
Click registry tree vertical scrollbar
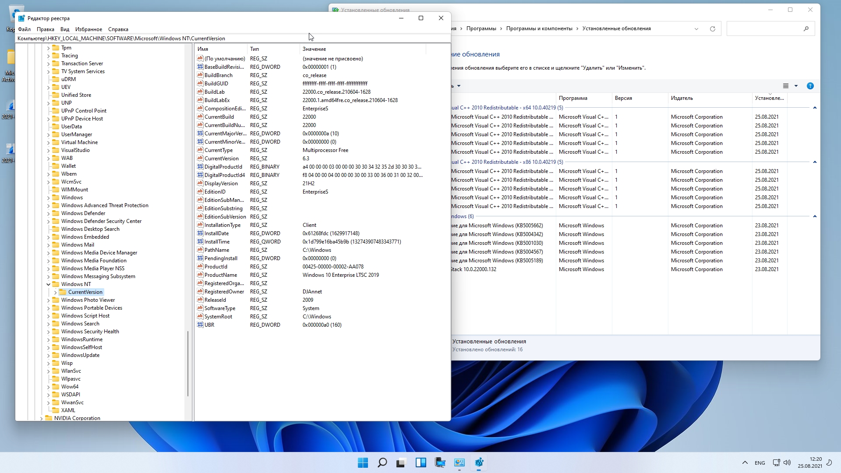[x=188, y=364]
